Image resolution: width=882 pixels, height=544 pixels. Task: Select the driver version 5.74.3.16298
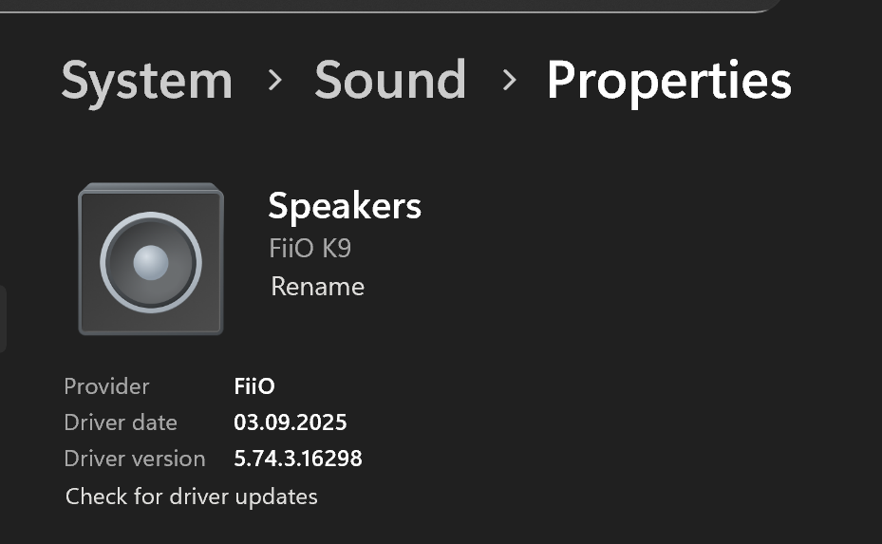click(x=297, y=459)
